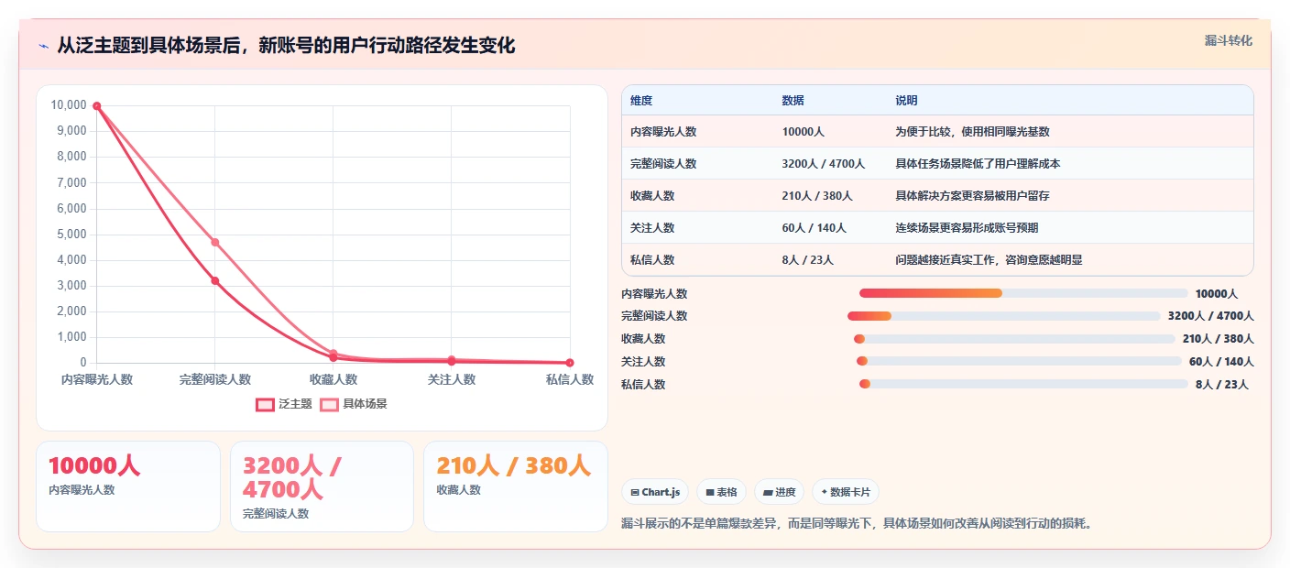Open the 3200人 / 4700人 完整阅读人数 data card
Viewport: 1290px width, 568px height.
pos(322,486)
